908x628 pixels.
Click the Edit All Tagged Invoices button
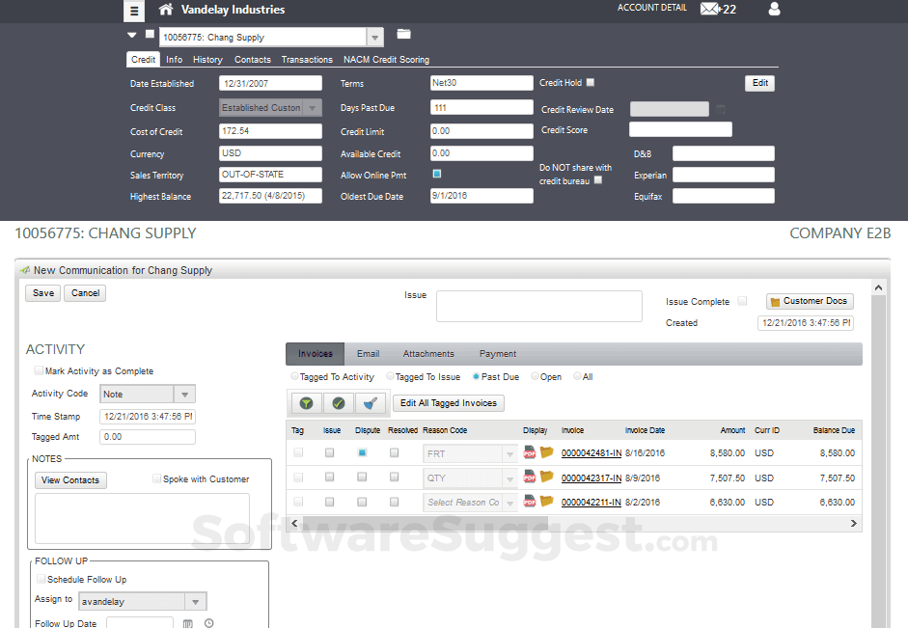click(x=449, y=403)
